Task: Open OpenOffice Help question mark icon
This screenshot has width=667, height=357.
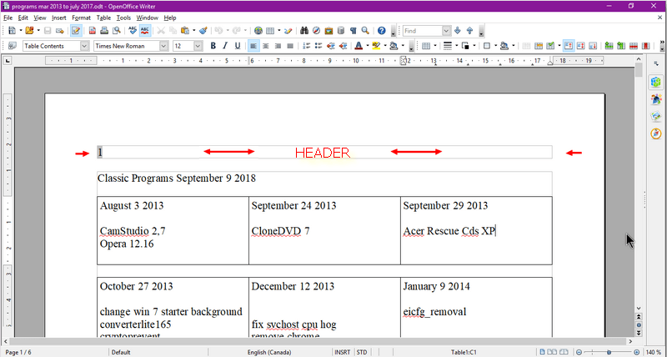Action: click(x=382, y=31)
